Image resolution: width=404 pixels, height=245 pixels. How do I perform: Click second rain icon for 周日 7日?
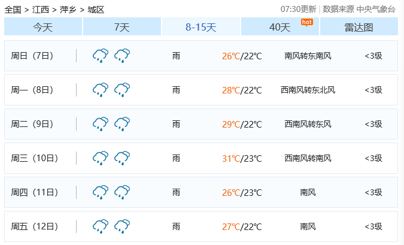tap(122, 56)
